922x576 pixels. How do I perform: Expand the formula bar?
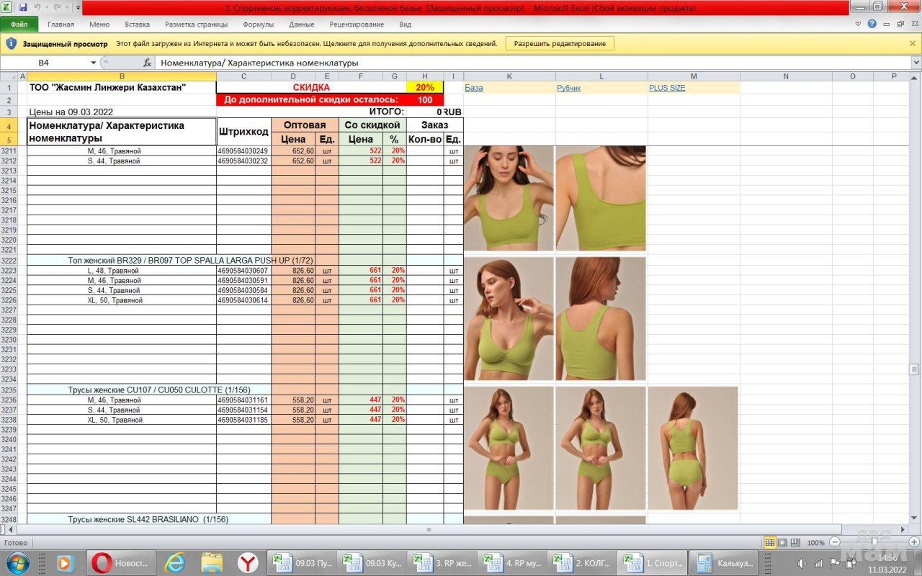click(916, 63)
